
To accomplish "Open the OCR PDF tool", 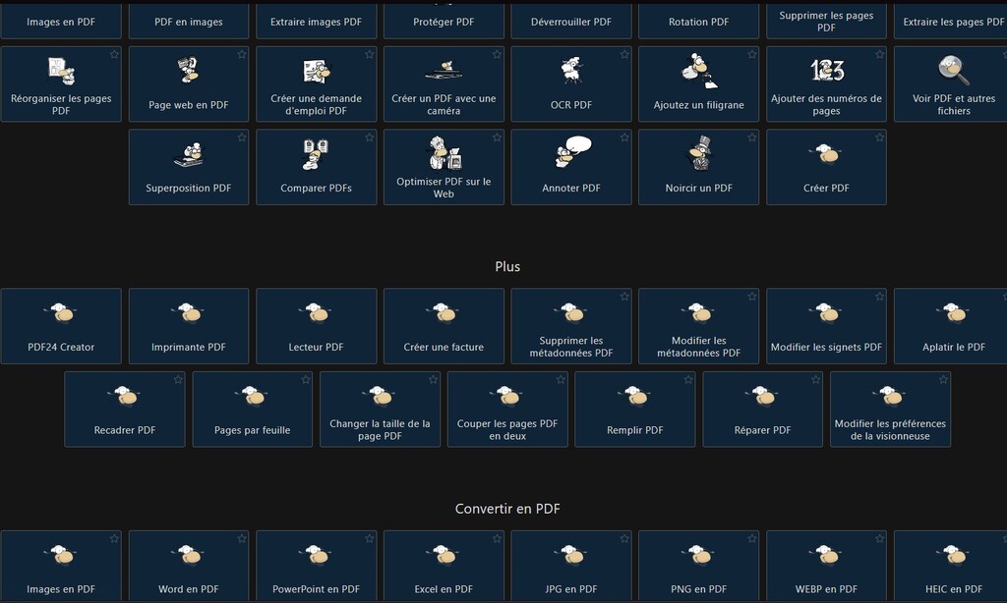I will [570, 84].
